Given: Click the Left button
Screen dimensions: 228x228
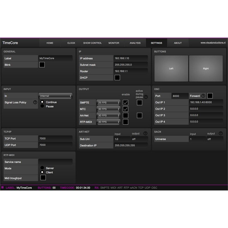Looking at the screenshot, I should tap(171, 68).
